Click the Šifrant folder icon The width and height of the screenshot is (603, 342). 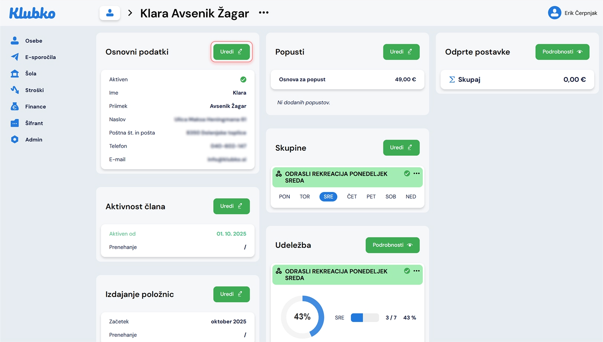(14, 123)
